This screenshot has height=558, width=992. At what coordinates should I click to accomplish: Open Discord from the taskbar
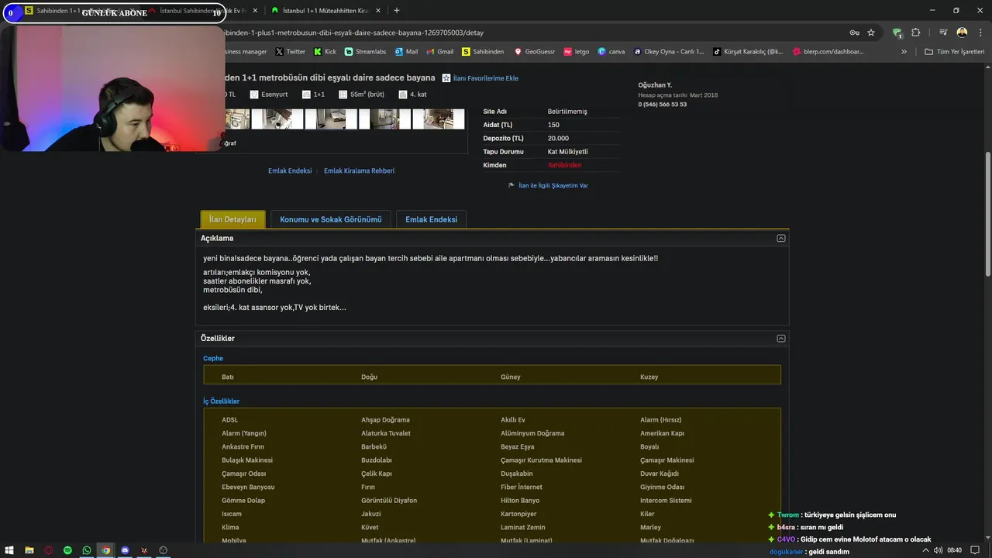[125, 550]
